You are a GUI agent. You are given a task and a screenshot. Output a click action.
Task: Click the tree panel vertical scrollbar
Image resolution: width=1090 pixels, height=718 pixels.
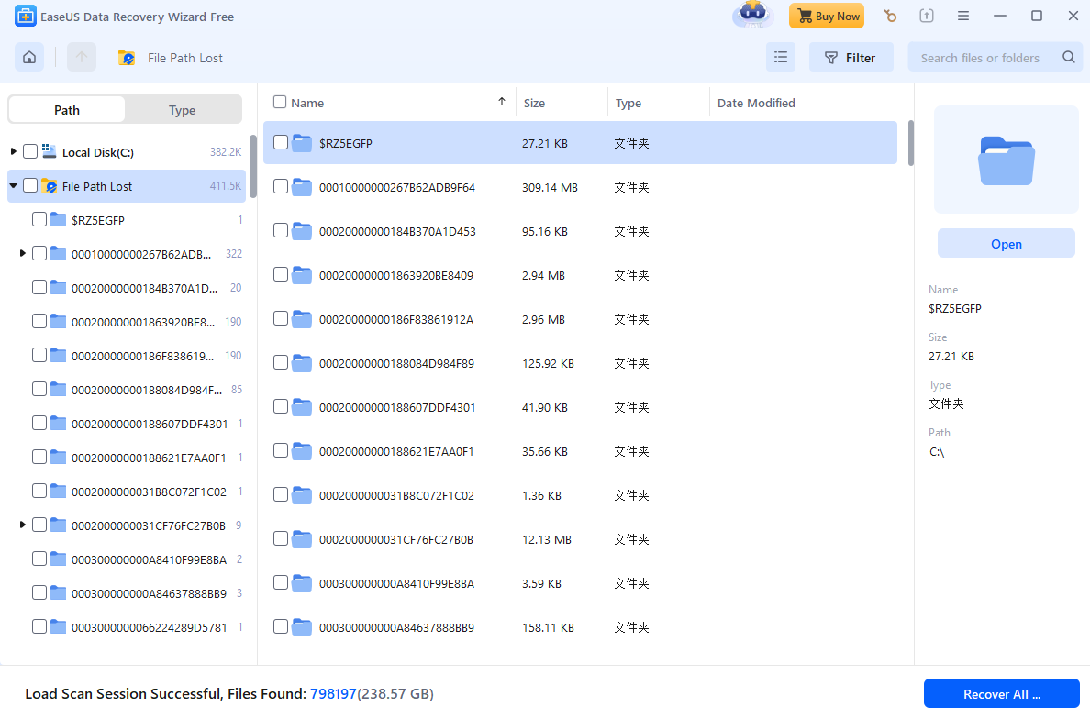click(x=253, y=167)
